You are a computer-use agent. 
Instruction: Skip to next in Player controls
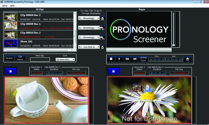tap(135, 59)
